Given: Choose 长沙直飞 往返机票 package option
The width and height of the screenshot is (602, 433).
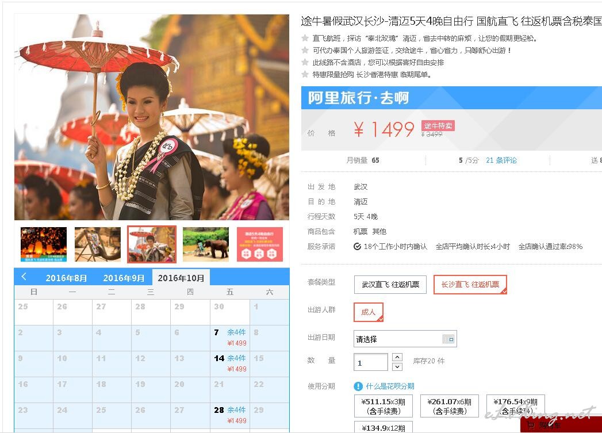Looking at the screenshot, I should (470, 285).
